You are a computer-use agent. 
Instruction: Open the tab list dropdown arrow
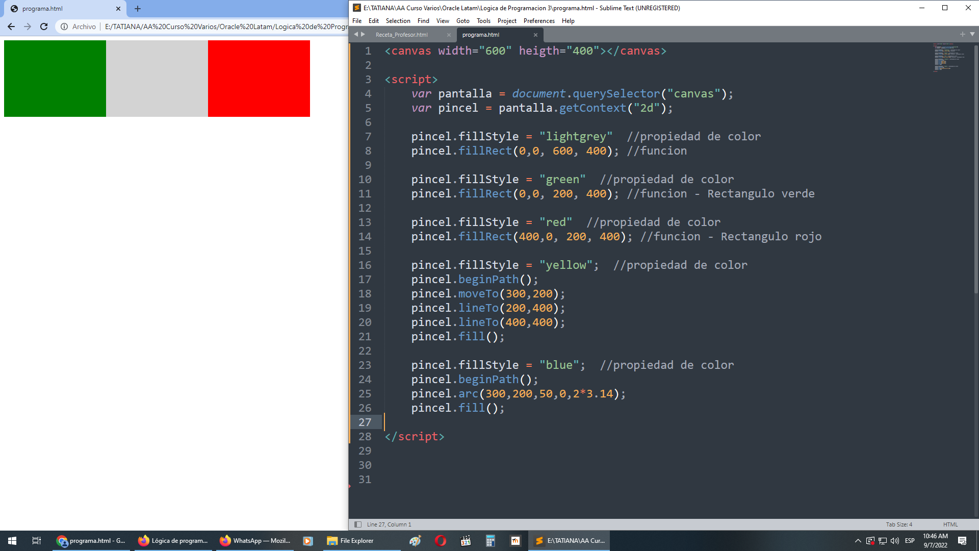click(972, 34)
